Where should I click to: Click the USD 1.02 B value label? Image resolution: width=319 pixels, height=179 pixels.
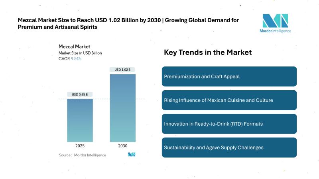click(x=122, y=70)
